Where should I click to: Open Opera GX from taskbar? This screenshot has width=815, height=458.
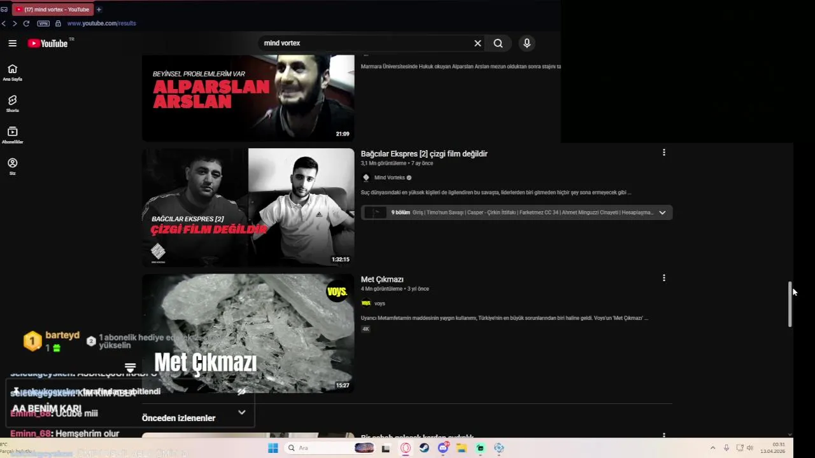click(406, 448)
